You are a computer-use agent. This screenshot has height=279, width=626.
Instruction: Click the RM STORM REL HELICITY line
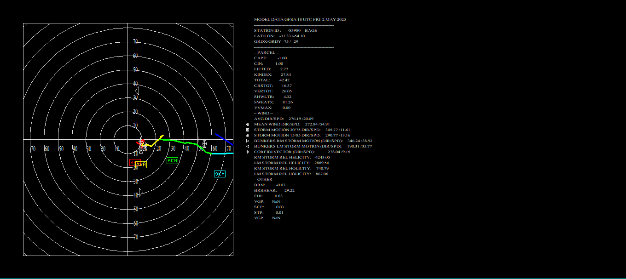click(292, 157)
